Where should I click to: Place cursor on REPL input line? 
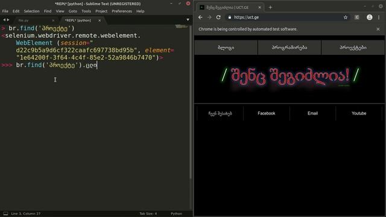57,65
